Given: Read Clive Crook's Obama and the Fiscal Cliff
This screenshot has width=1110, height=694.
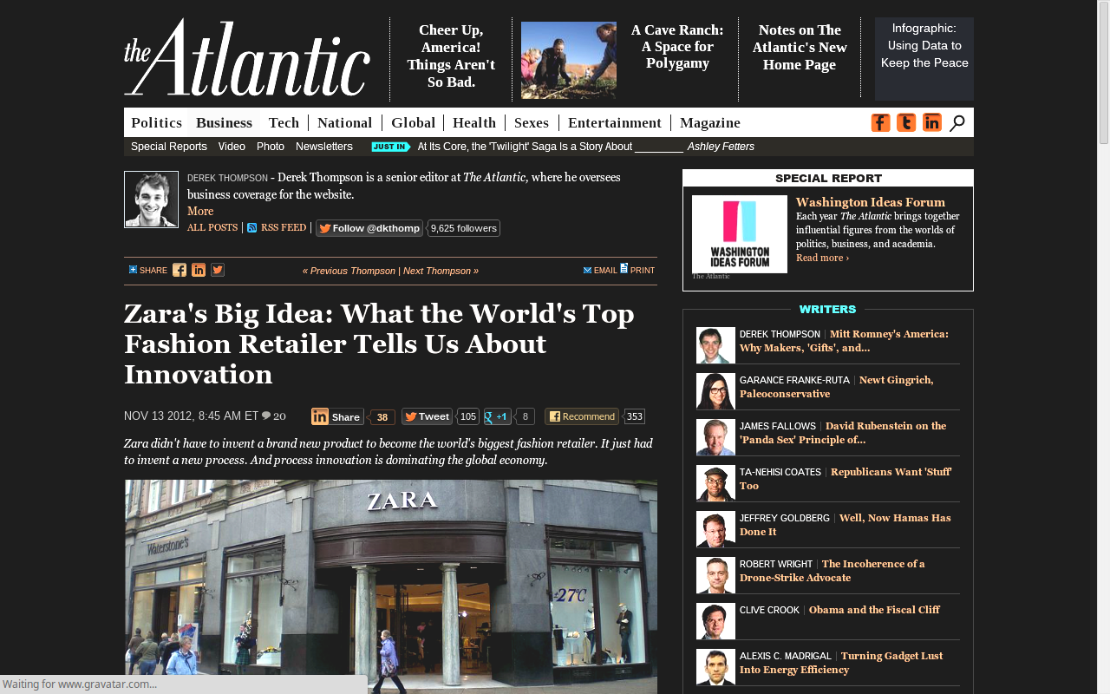Looking at the screenshot, I should [x=874, y=610].
